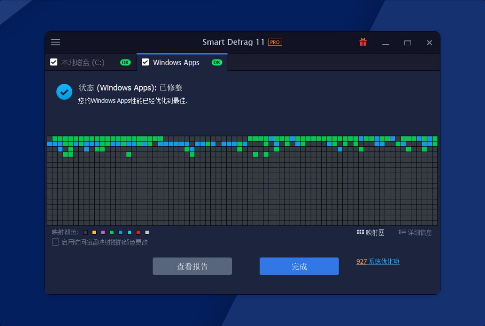Click the 查看报告 button
Image resolution: width=485 pixels, height=326 pixels.
pyautogui.click(x=192, y=266)
